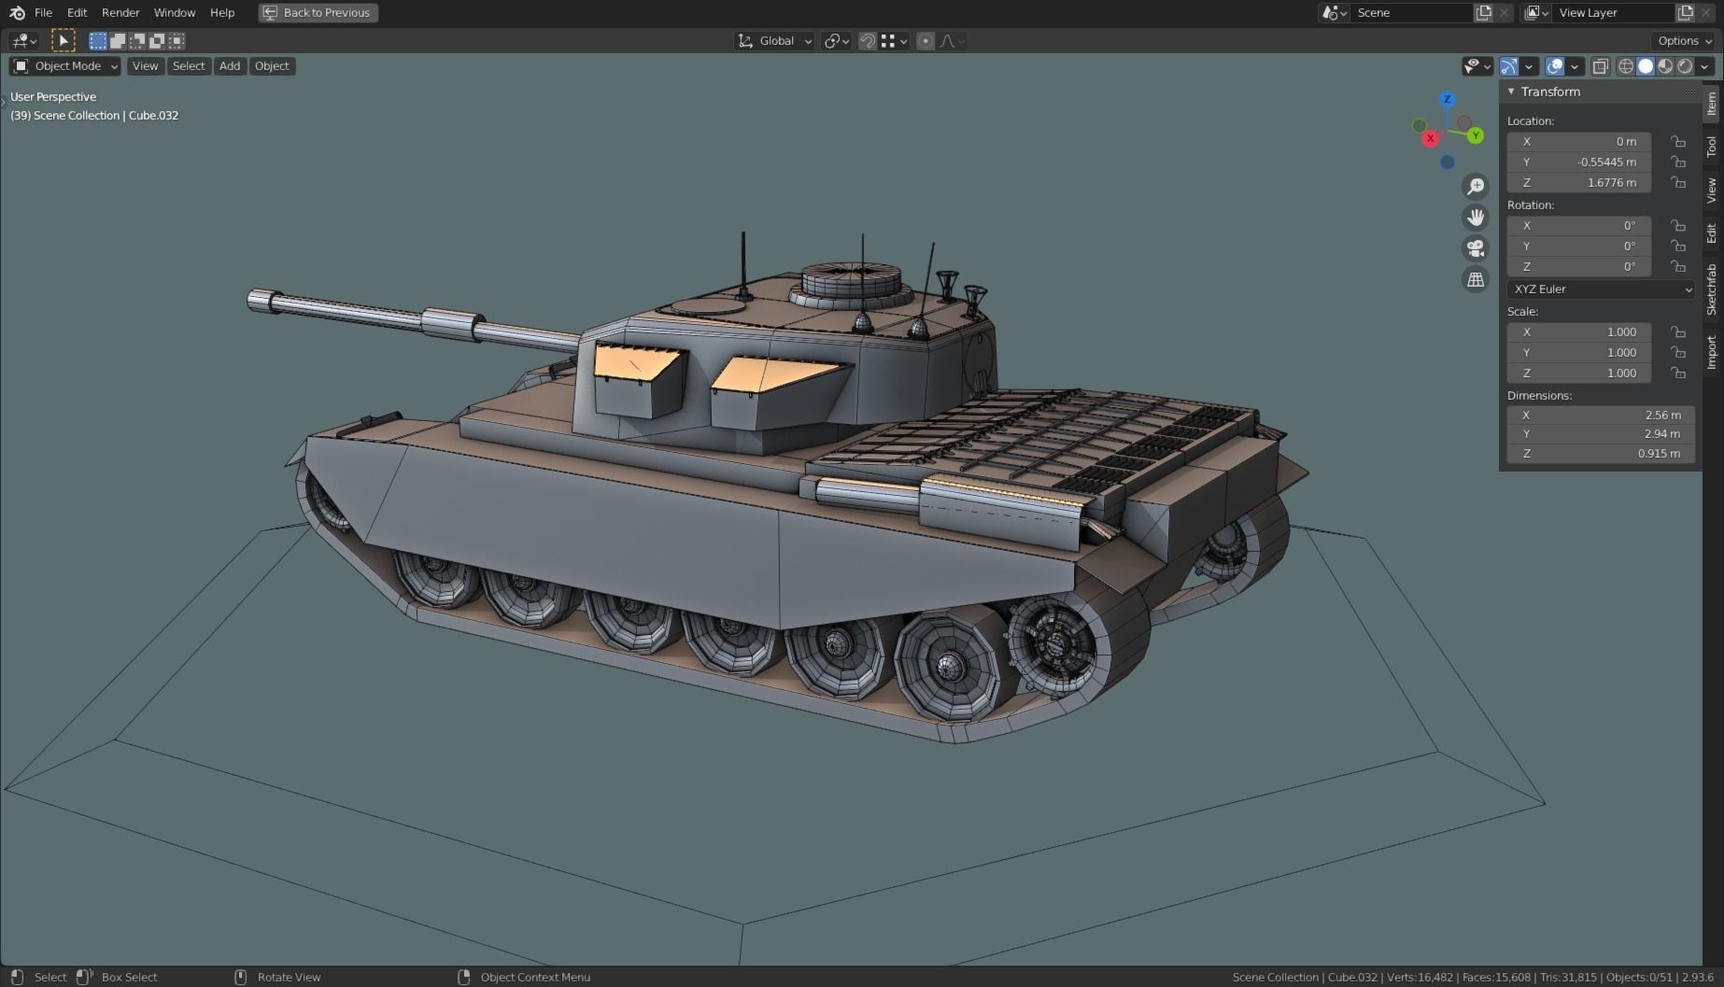Open XYZ Euler rotation mode dropdown

(1602, 289)
